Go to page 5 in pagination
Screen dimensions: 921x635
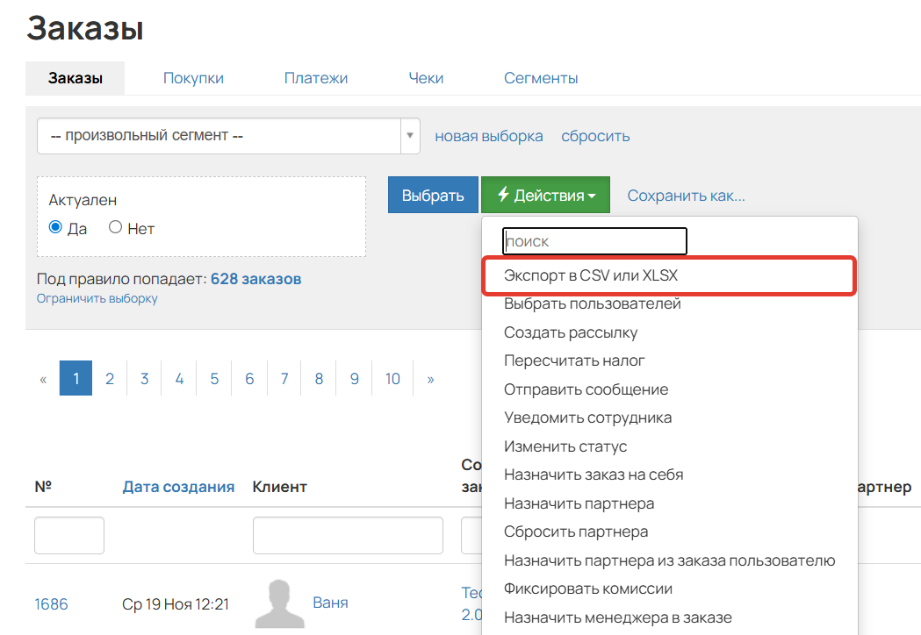[x=214, y=379]
